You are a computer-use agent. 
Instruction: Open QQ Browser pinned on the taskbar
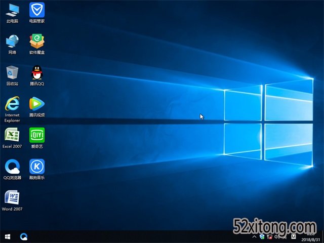click(23, 236)
